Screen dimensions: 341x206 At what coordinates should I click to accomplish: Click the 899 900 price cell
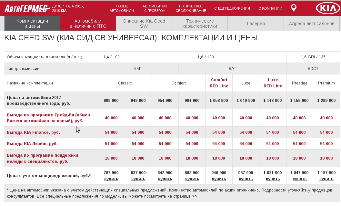pos(111,100)
